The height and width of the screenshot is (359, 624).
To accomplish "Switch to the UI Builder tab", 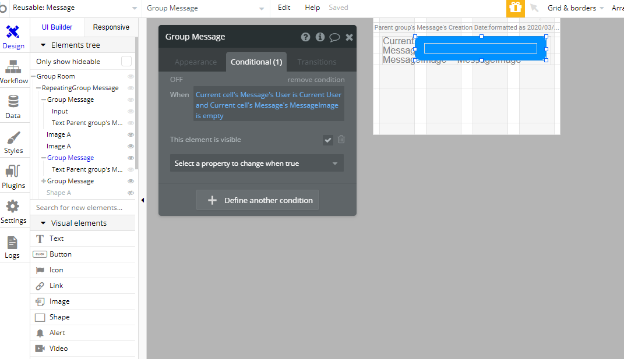I will click(x=57, y=27).
